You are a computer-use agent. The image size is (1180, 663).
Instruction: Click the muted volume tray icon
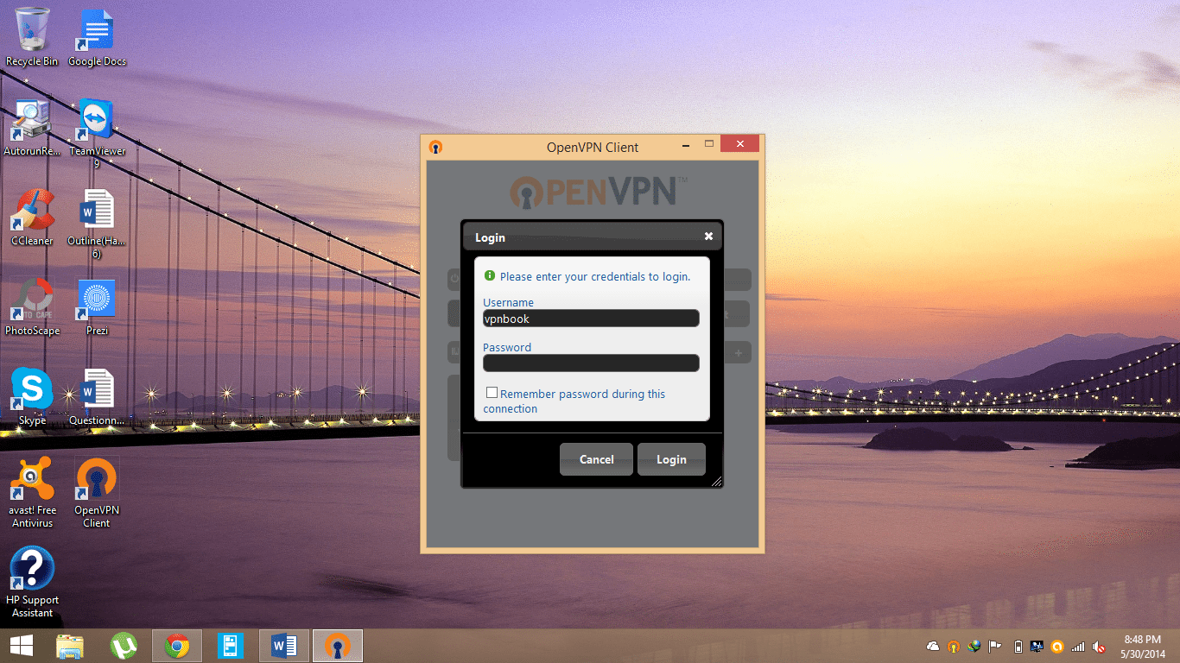click(1099, 647)
